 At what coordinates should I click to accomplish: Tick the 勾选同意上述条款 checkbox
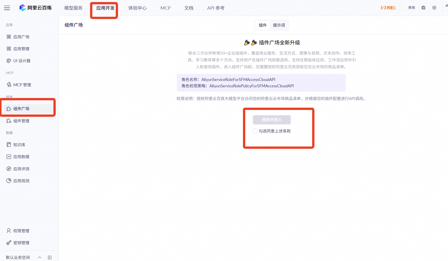point(255,131)
